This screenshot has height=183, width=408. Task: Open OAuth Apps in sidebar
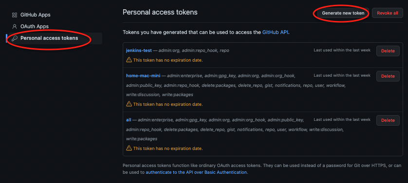[x=35, y=27]
